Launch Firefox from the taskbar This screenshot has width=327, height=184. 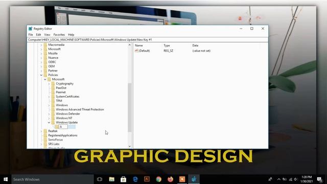coord(170,179)
